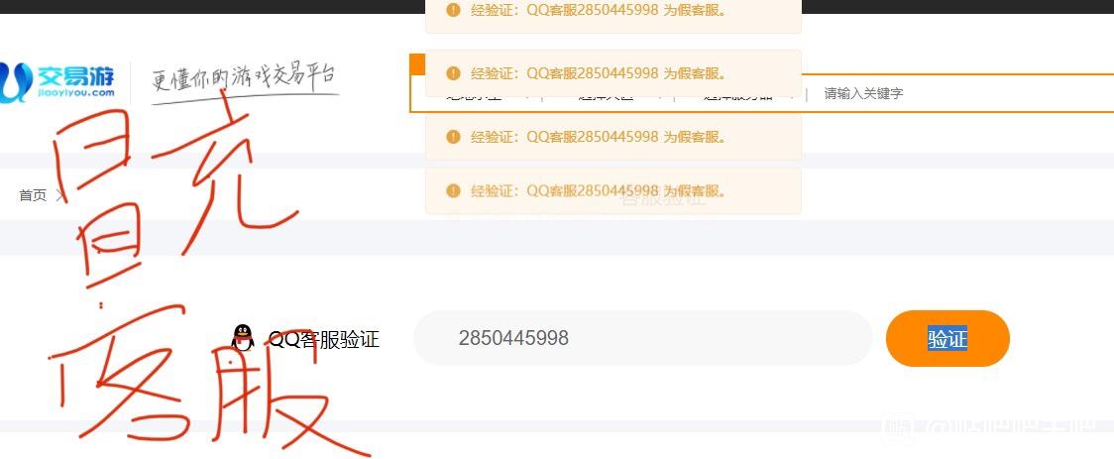Click the QQ penguin icon
The image size is (1114, 459).
coord(243,337)
